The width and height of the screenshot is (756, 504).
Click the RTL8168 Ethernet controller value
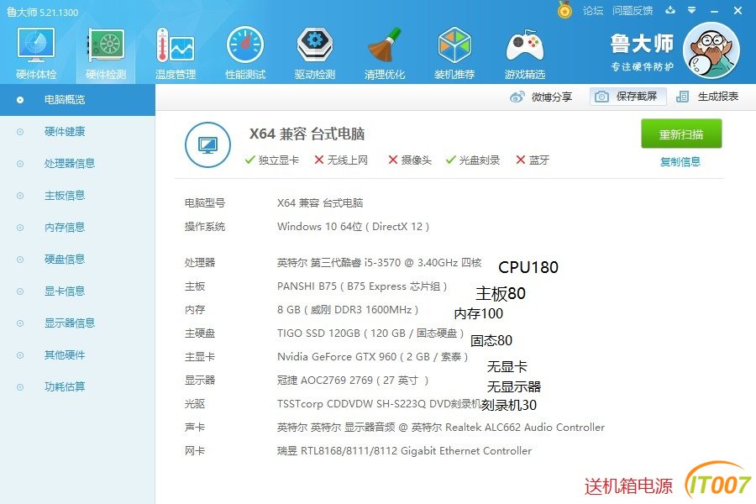404,451
